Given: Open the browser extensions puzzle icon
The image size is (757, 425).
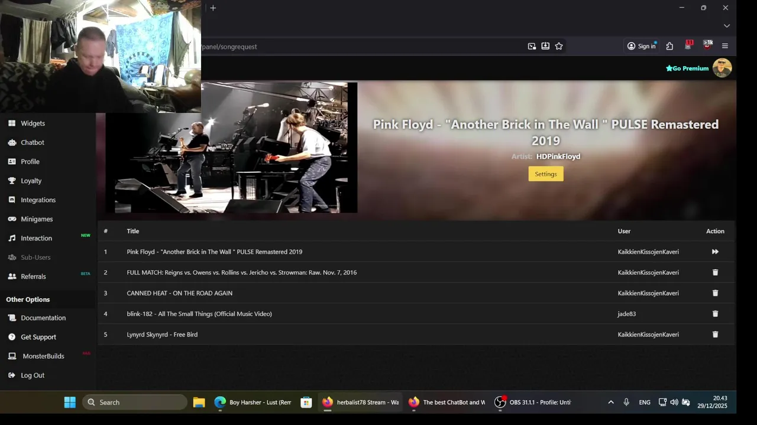Looking at the screenshot, I should click(669, 46).
